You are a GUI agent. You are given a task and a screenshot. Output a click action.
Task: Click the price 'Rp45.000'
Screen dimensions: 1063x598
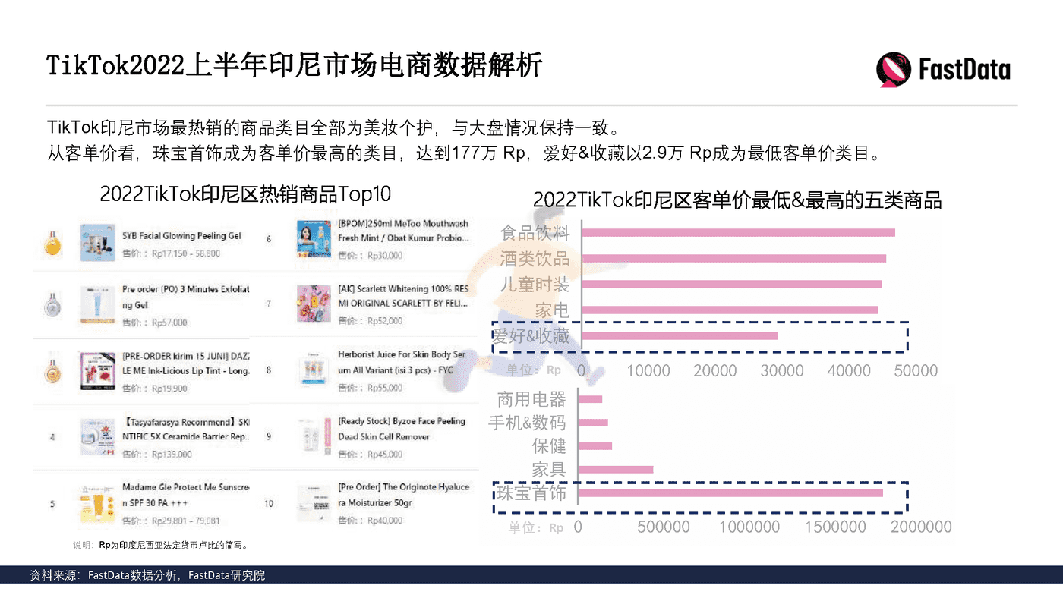click(385, 455)
